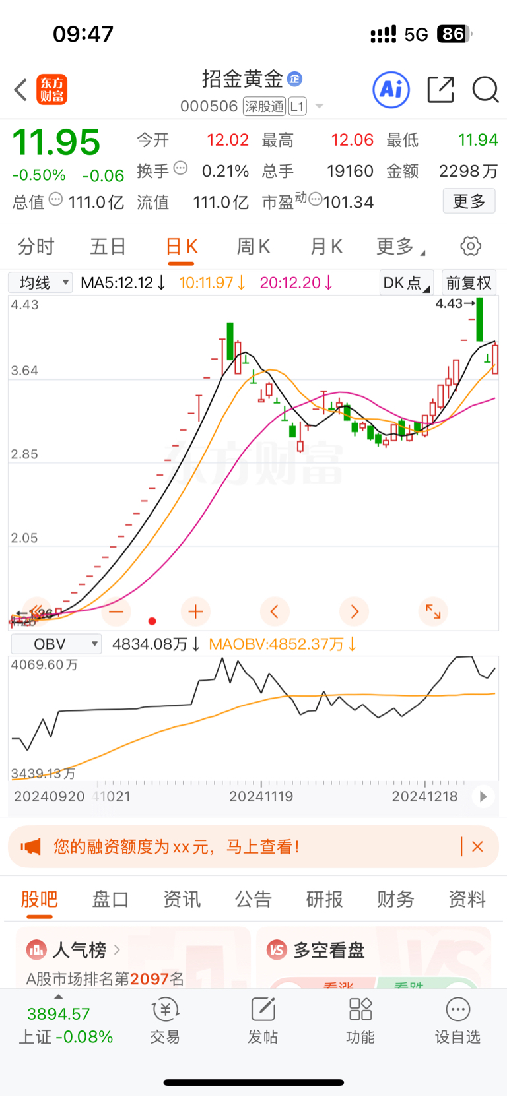Tap the 招金黄金 stock title
This screenshot has height=1097, width=507.
coord(242,79)
